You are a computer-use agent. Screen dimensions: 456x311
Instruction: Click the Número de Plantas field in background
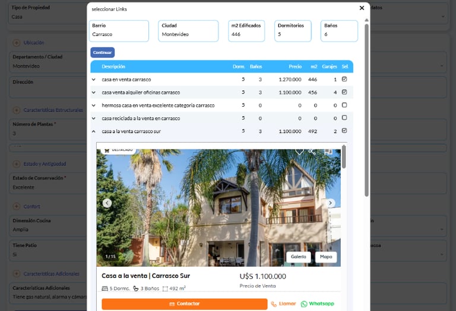click(49, 129)
